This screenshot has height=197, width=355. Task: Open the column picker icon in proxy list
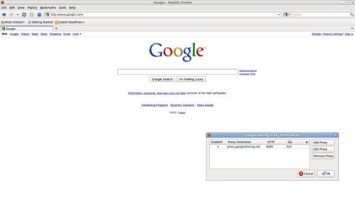[307, 142]
